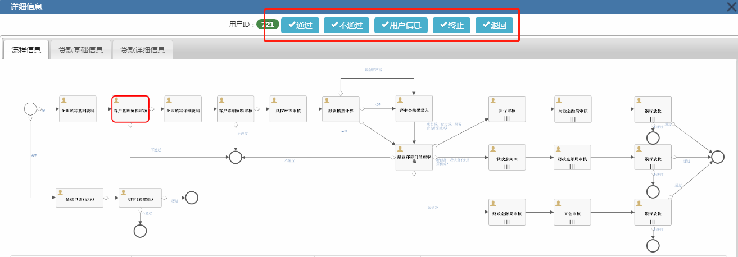Click user icon on 融资模型计算 node
738x257 pixels.
pos(327,100)
